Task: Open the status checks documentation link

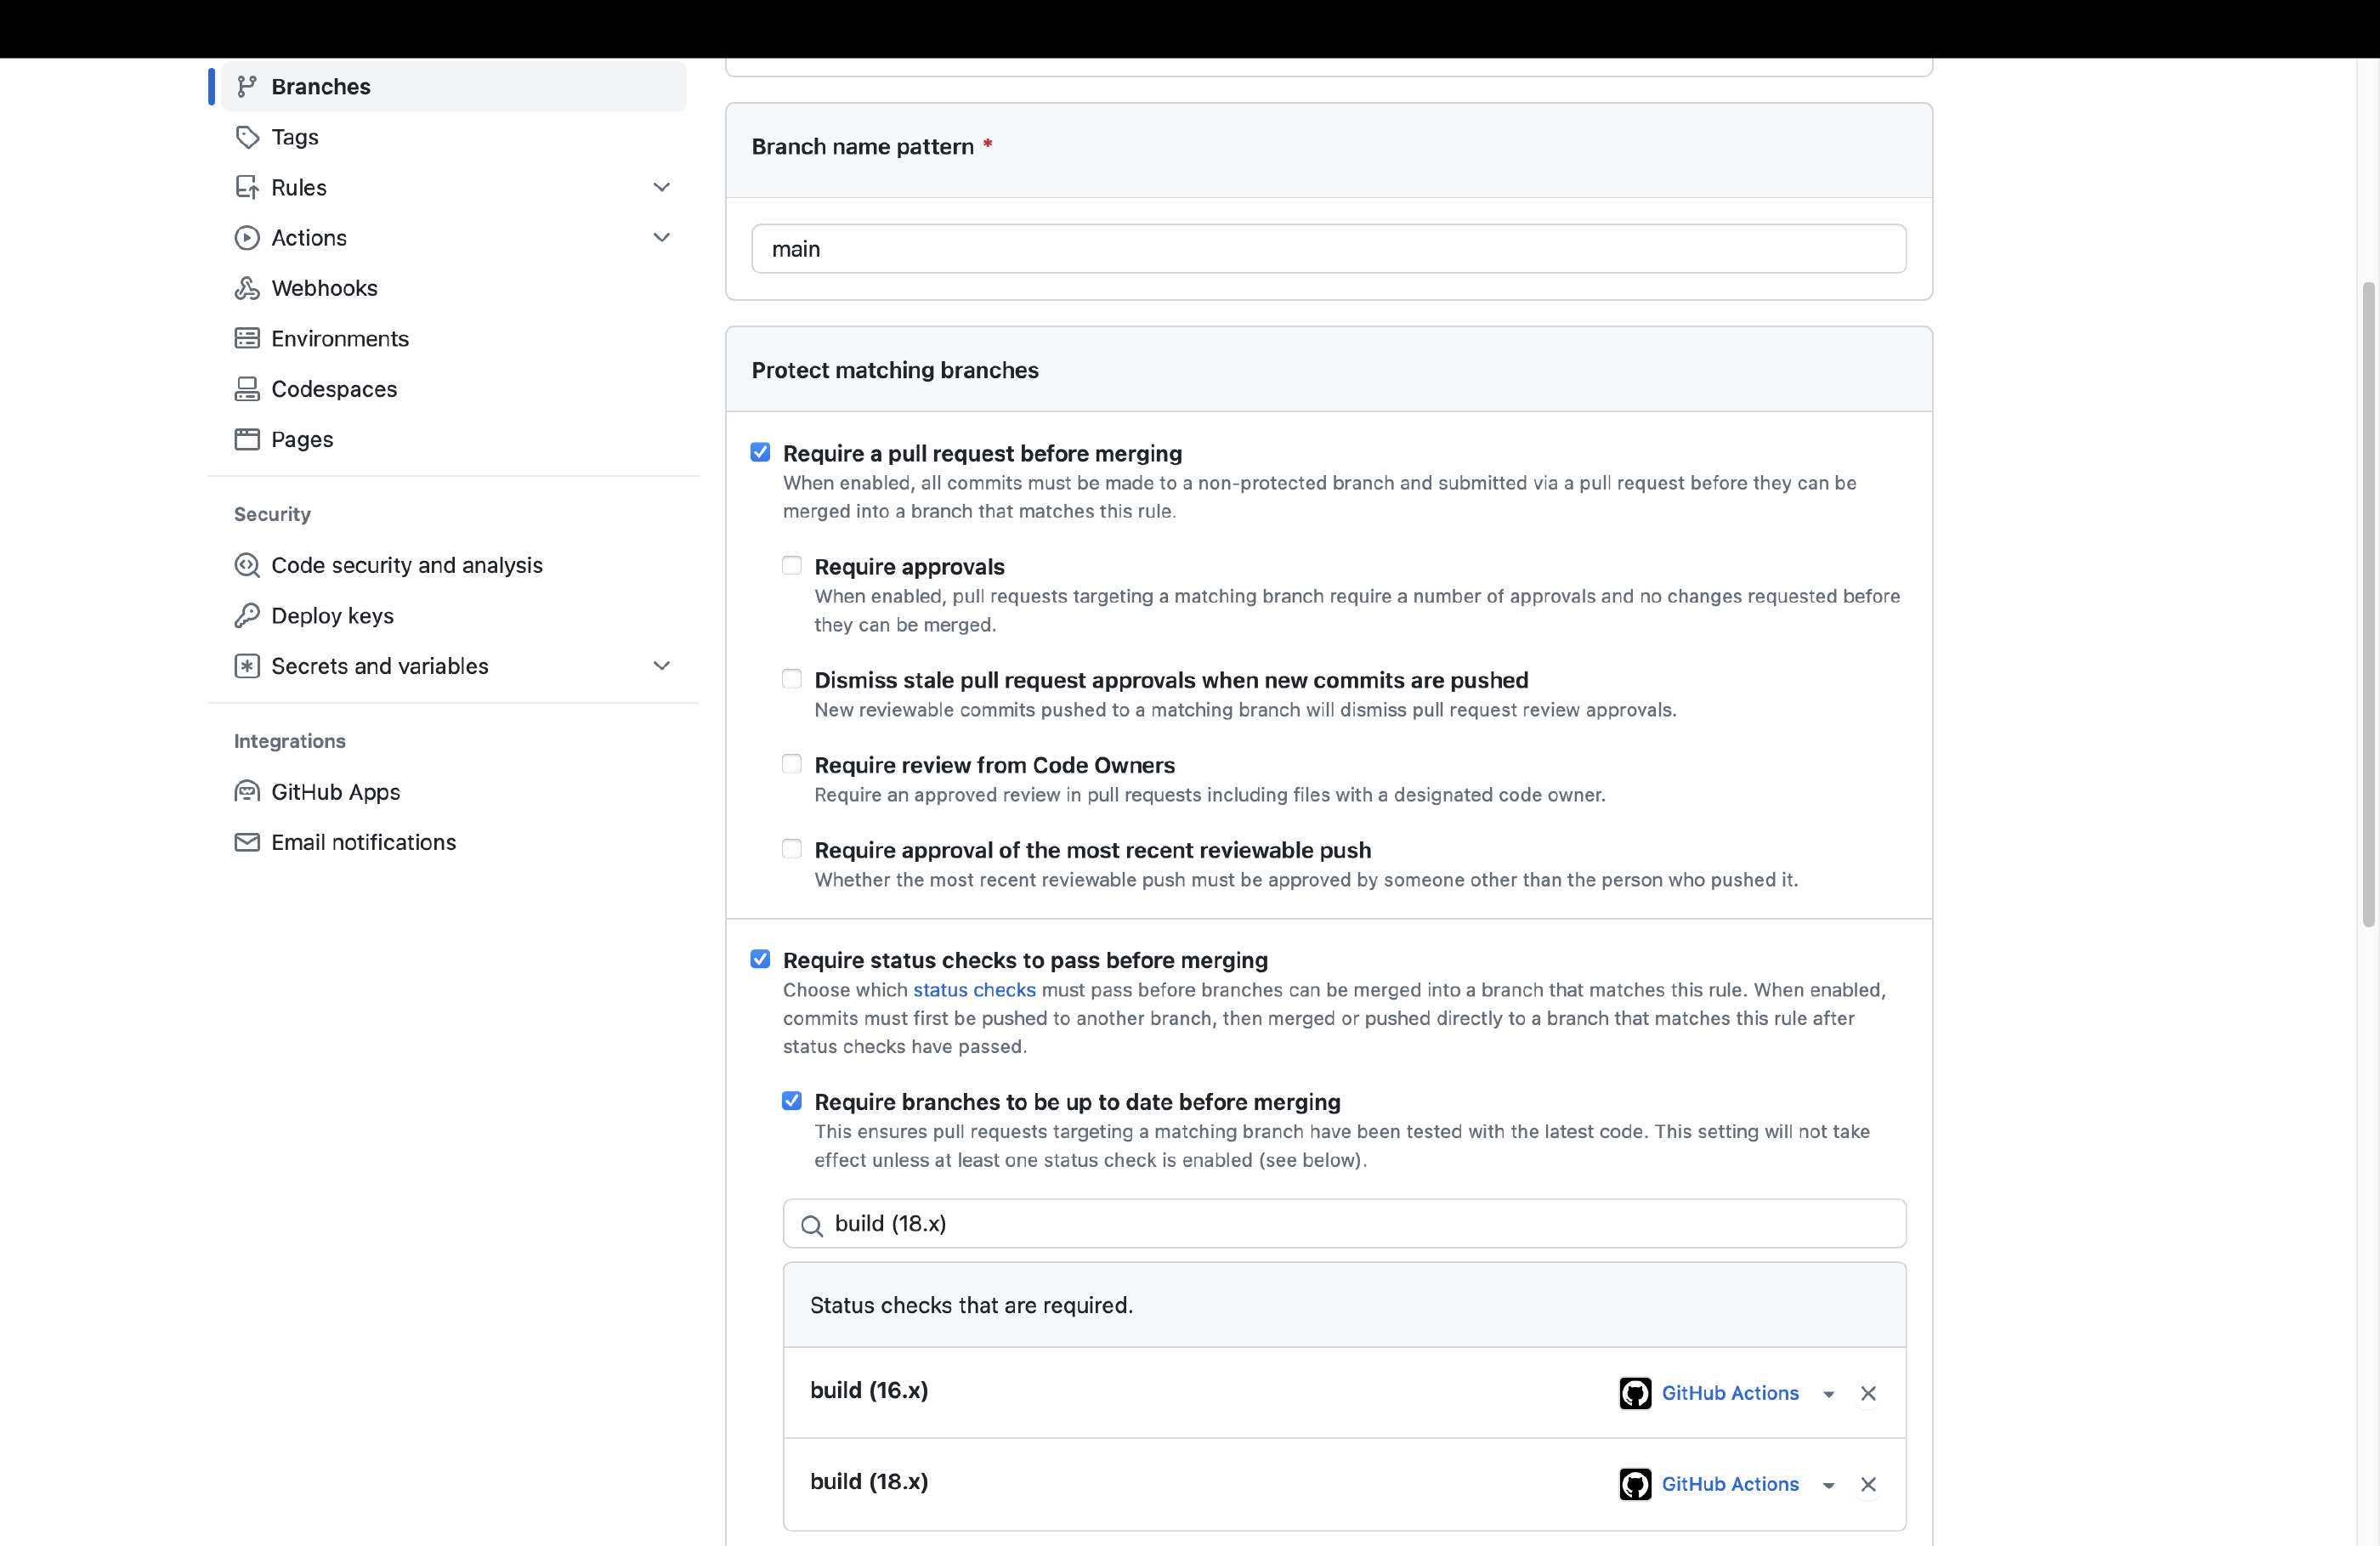Action: click(x=973, y=990)
